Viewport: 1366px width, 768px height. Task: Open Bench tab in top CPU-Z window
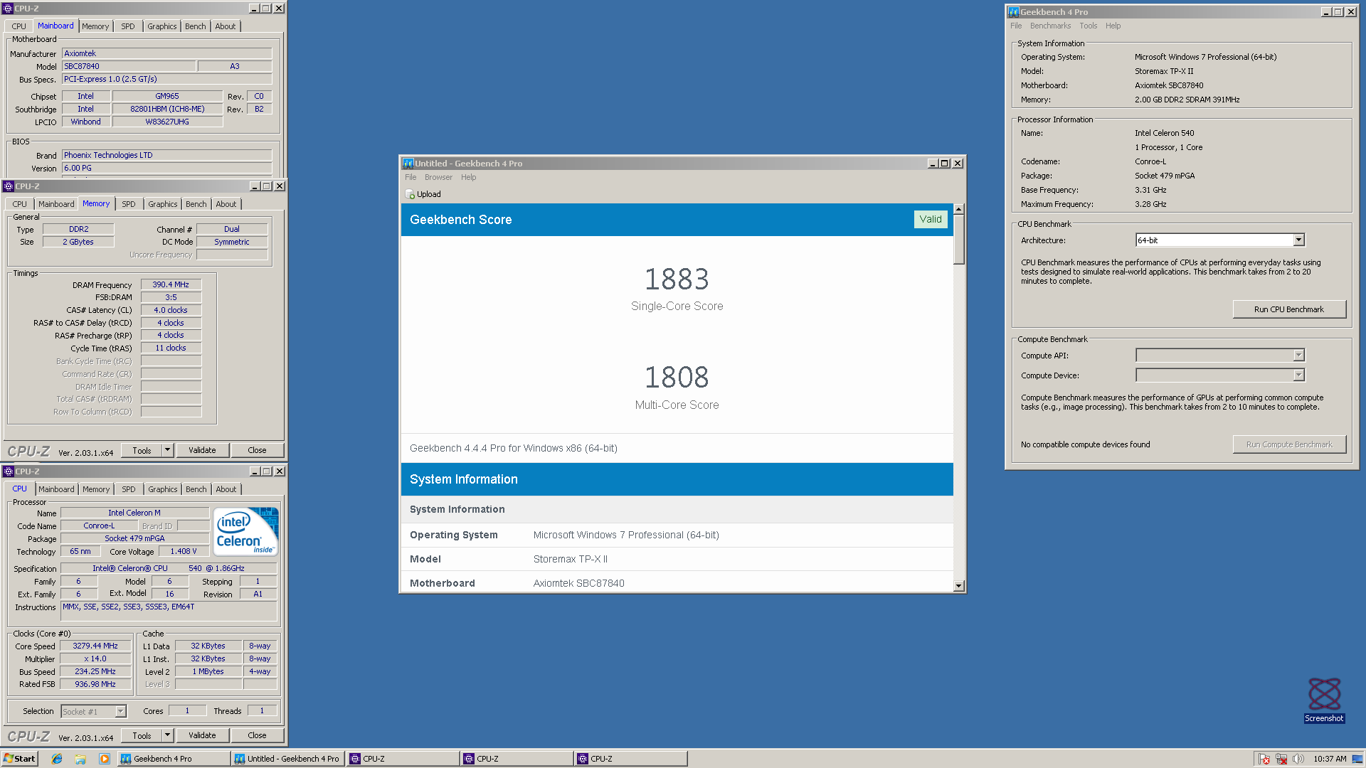click(195, 26)
